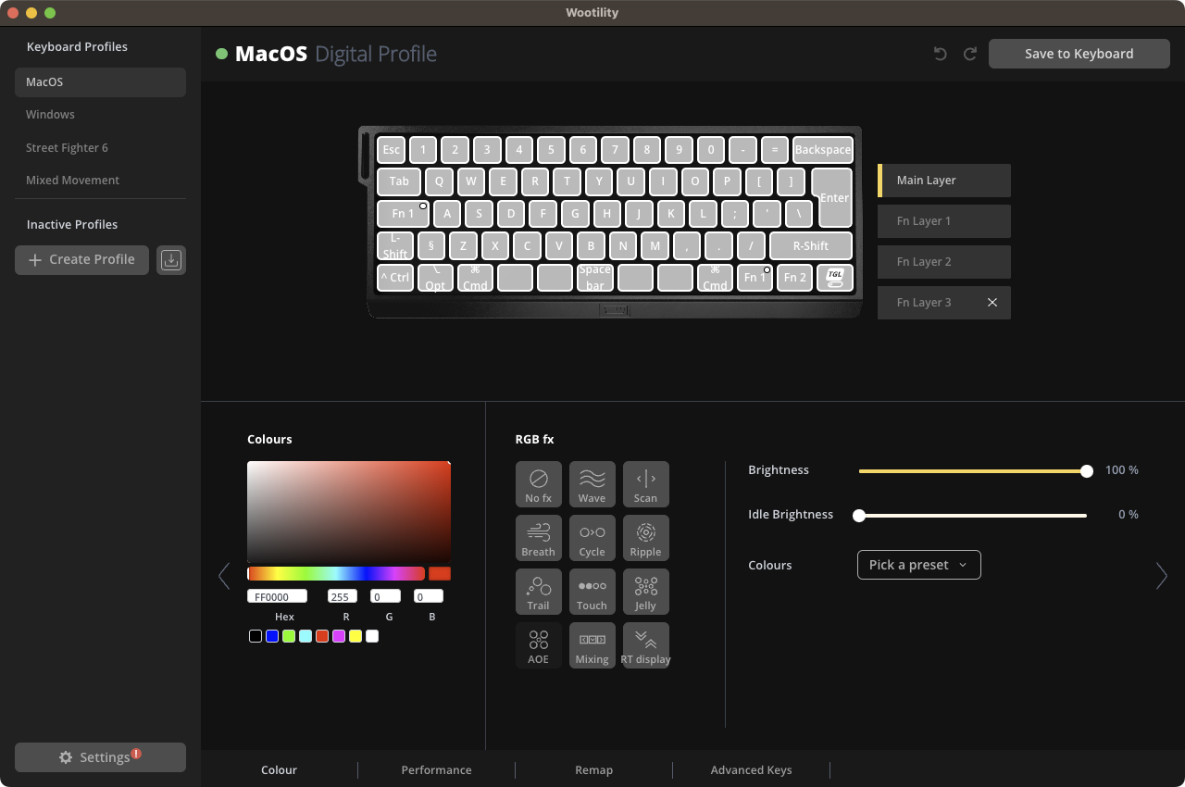Image resolution: width=1185 pixels, height=787 pixels.
Task: Click Create Profile button
Action: (x=81, y=260)
